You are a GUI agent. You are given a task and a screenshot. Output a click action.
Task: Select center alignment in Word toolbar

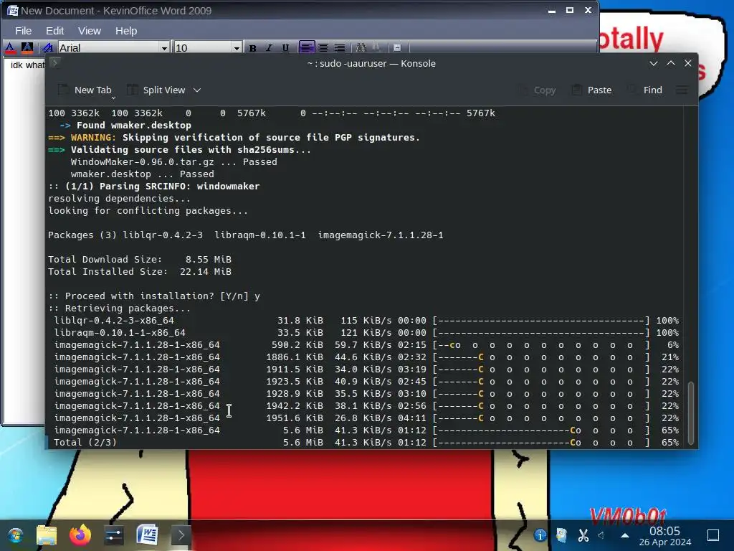(323, 48)
